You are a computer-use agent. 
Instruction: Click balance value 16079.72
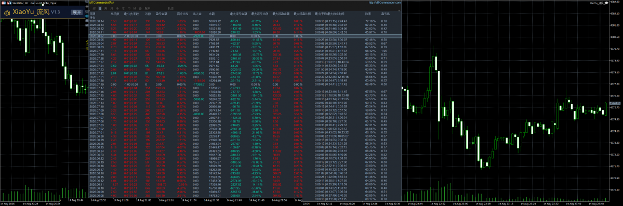coord(215,21)
